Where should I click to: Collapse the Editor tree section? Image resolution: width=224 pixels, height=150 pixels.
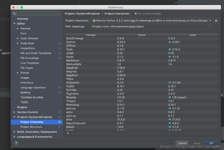point(14,24)
